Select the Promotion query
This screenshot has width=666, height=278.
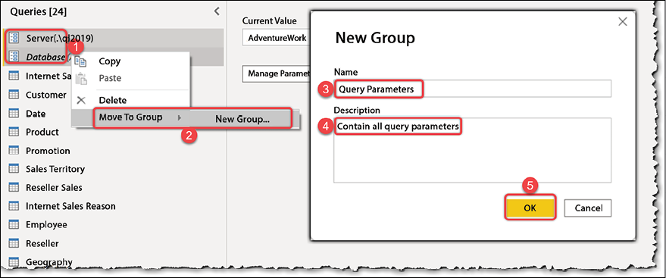[48, 151]
